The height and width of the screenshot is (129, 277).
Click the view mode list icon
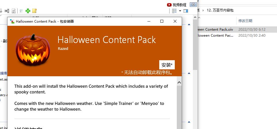[174, 11]
